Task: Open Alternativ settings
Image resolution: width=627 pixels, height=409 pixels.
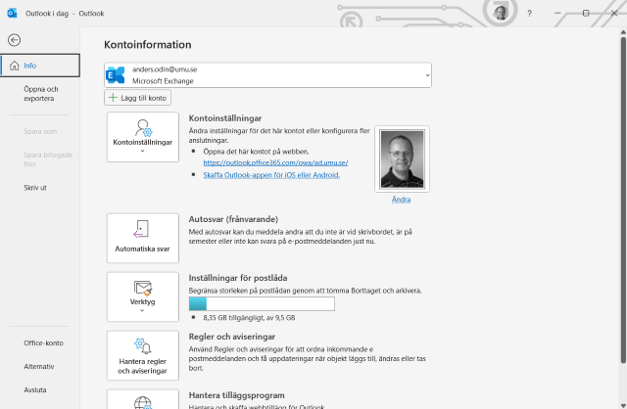Action: coord(39,367)
